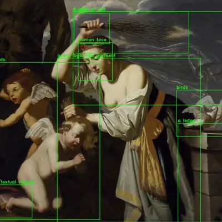The image size is (222, 222).
Task: Click the 'human face' detection label
Action: [x=92, y=40]
